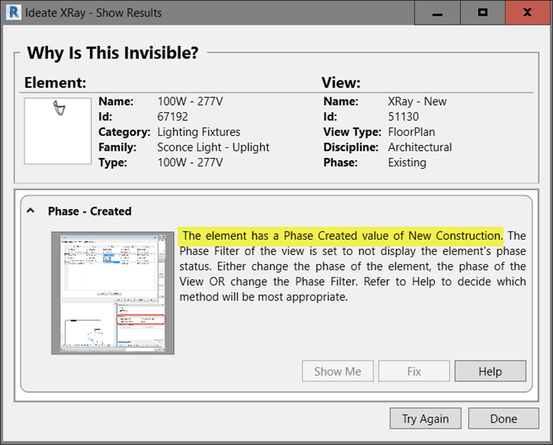Open the Phase Created help screenshot thumbnail

click(113, 293)
